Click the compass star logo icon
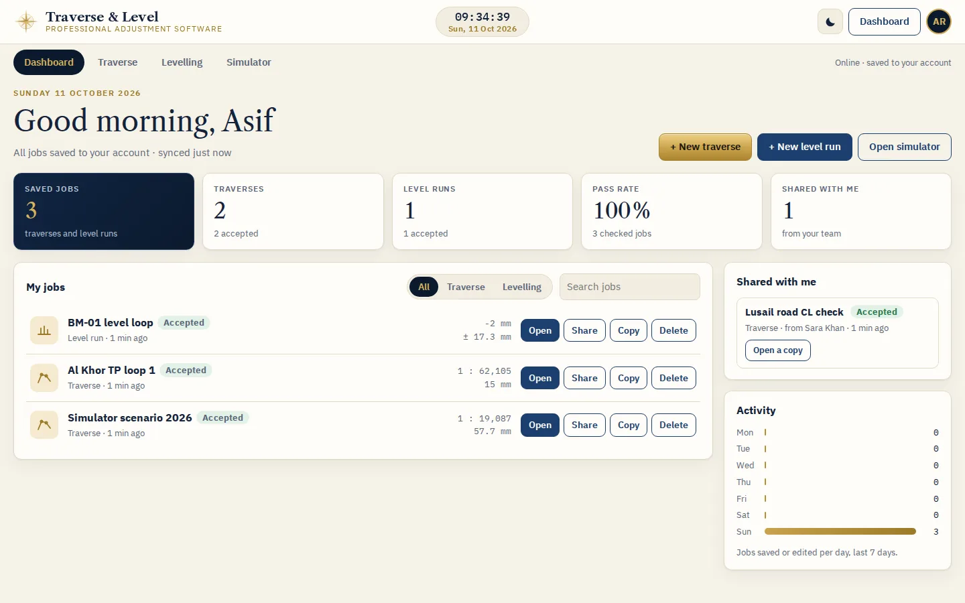This screenshot has width=965, height=603. point(26,21)
